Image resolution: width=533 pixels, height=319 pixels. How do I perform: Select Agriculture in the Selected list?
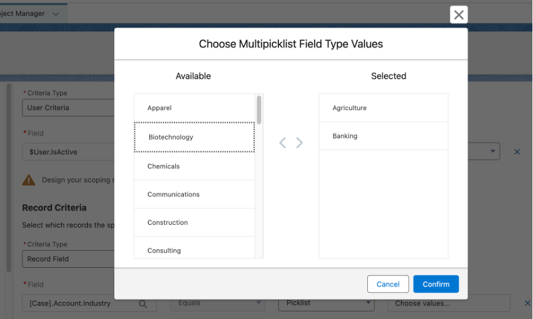[383, 108]
